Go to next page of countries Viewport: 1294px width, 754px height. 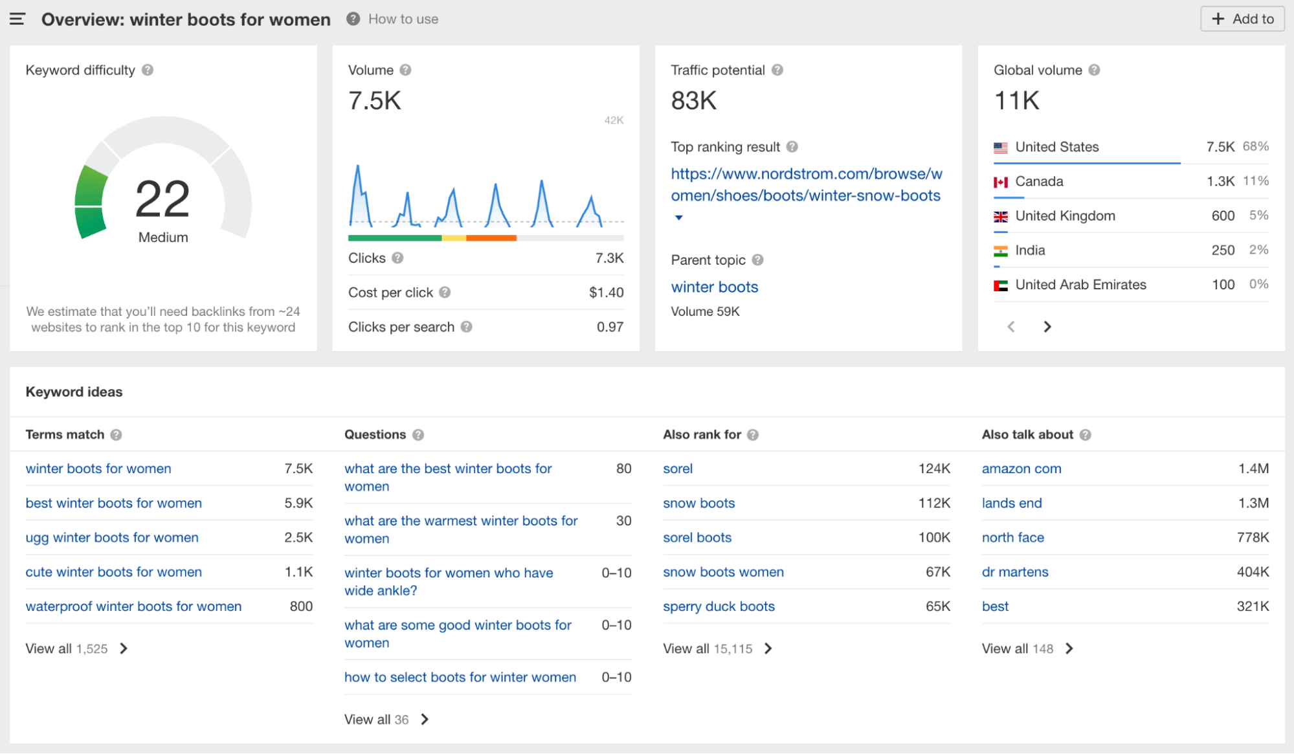(1047, 327)
